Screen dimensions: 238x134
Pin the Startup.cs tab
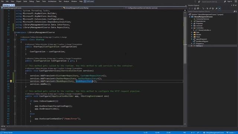pyautogui.click(x=12, y=5)
